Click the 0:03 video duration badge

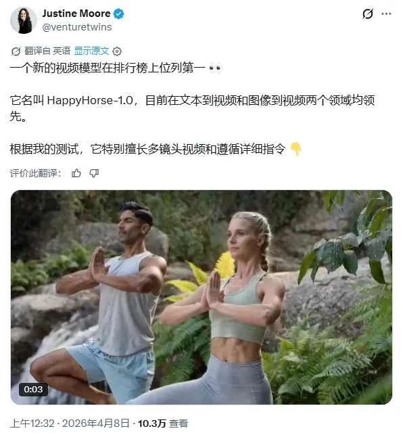click(x=33, y=390)
